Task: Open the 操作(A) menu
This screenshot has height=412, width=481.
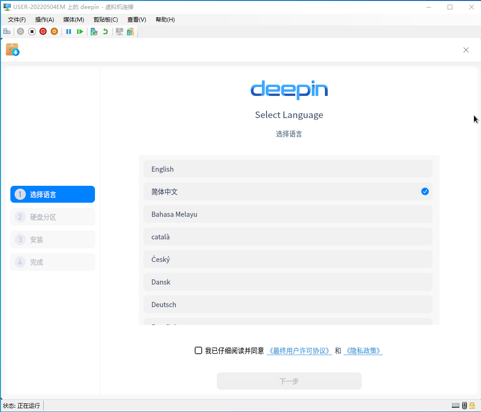Action: [45, 20]
